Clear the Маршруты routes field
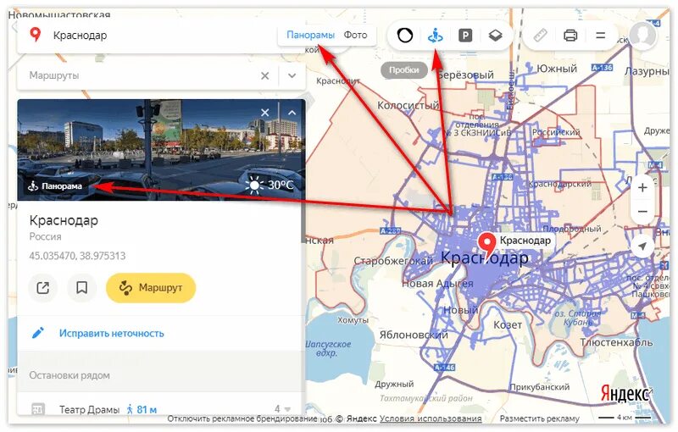 [x=265, y=75]
